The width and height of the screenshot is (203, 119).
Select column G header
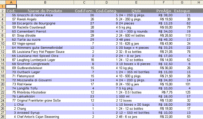point(182,2)
